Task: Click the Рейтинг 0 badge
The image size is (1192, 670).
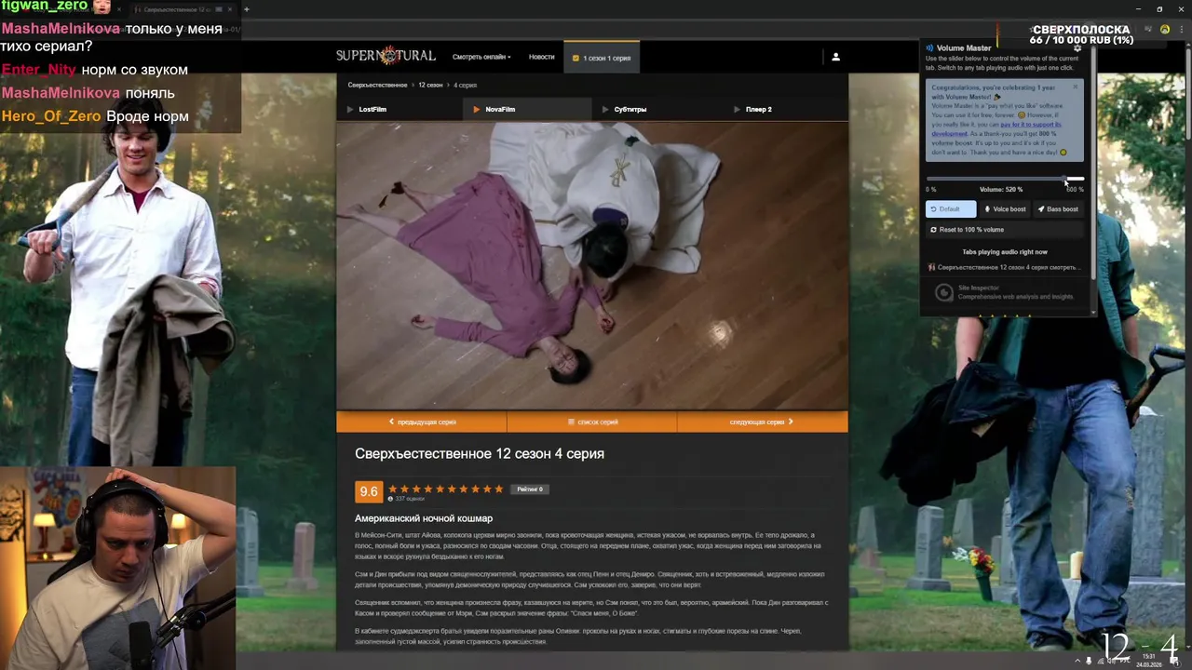Action: pyautogui.click(x=530, y=489)
